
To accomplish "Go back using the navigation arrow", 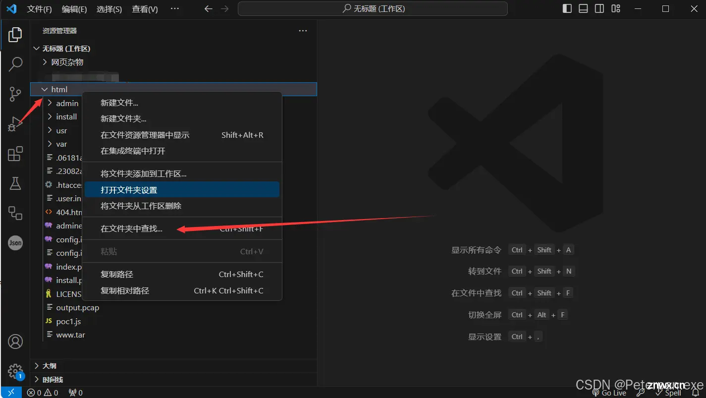I will pos(209,9).
